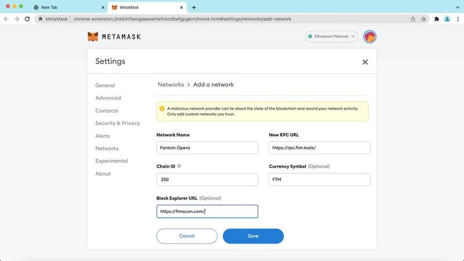This screenshot has width=464, height=261.
Task: Open Advanced settings
Action: [x=108, y=97]
